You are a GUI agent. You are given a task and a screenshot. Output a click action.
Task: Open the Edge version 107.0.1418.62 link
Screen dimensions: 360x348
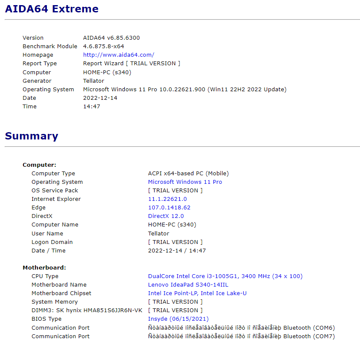(x=169, y=208)
